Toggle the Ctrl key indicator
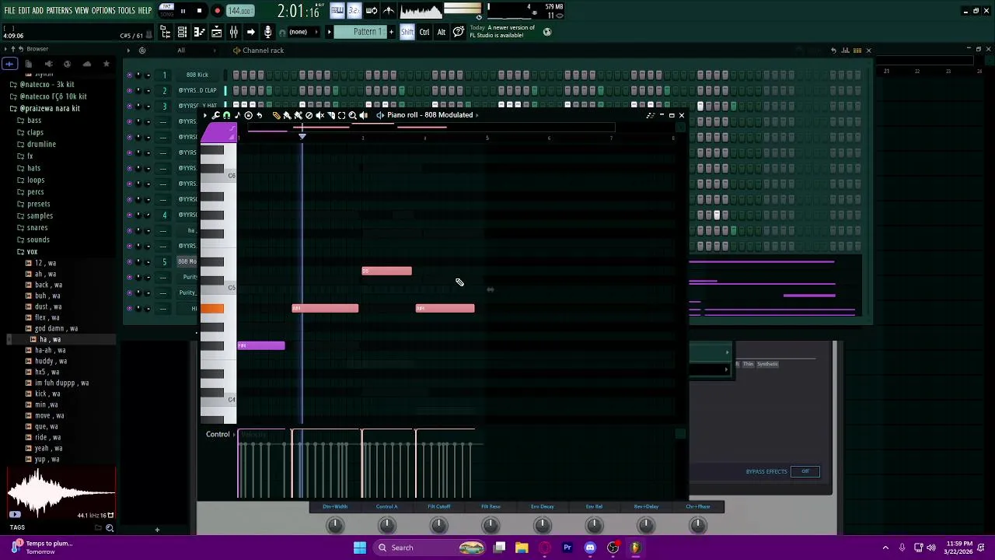Image resolution: width=995 pixels, height=560 pixels. (x=424, y=32)
